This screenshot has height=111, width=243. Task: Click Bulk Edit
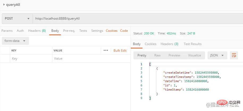pos(120,50)
